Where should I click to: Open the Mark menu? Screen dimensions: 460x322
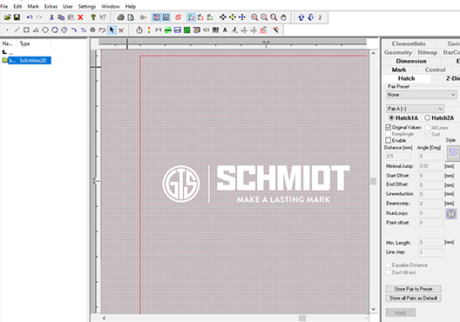coord(33,6)
